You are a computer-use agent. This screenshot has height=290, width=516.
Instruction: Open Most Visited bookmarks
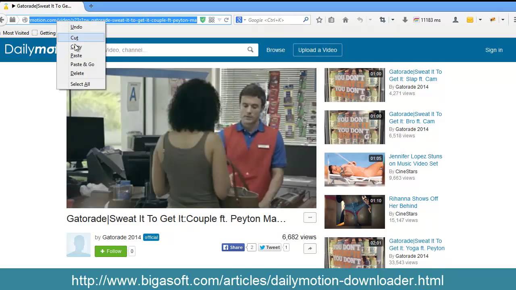click(x=16, y=33)
